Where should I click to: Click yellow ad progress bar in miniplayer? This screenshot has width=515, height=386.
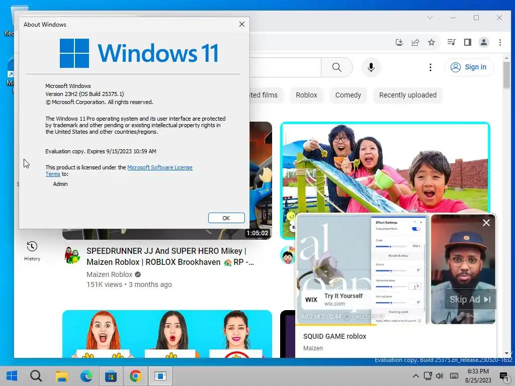coord(335,325)
